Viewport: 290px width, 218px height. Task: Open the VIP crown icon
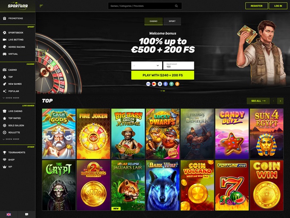pyautogui.click(x=5, y=167)
